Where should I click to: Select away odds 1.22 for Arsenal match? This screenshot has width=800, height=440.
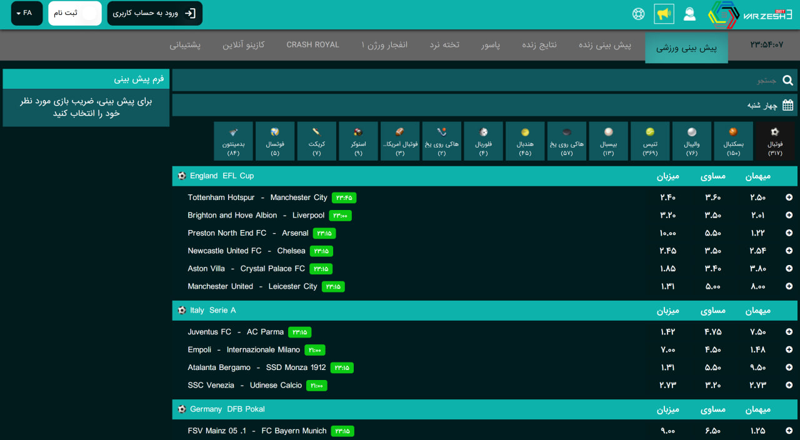pyautogui.click(x=757, y=233)
